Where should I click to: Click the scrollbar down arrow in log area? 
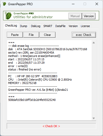tap(94, 118)
